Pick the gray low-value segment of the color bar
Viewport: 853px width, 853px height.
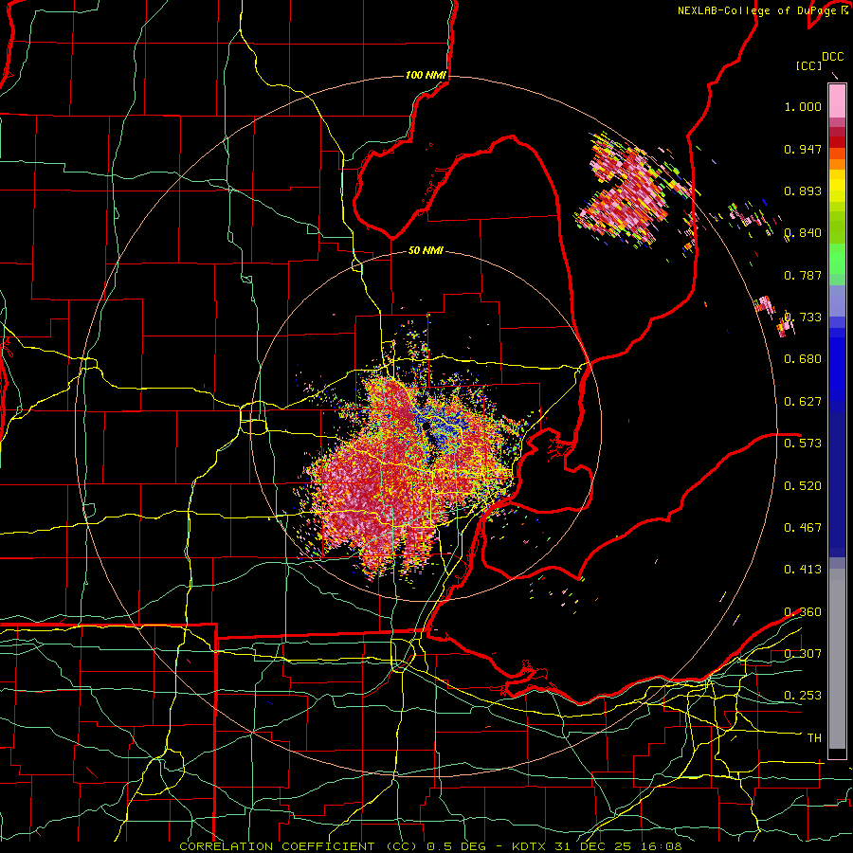pos(837,659)
